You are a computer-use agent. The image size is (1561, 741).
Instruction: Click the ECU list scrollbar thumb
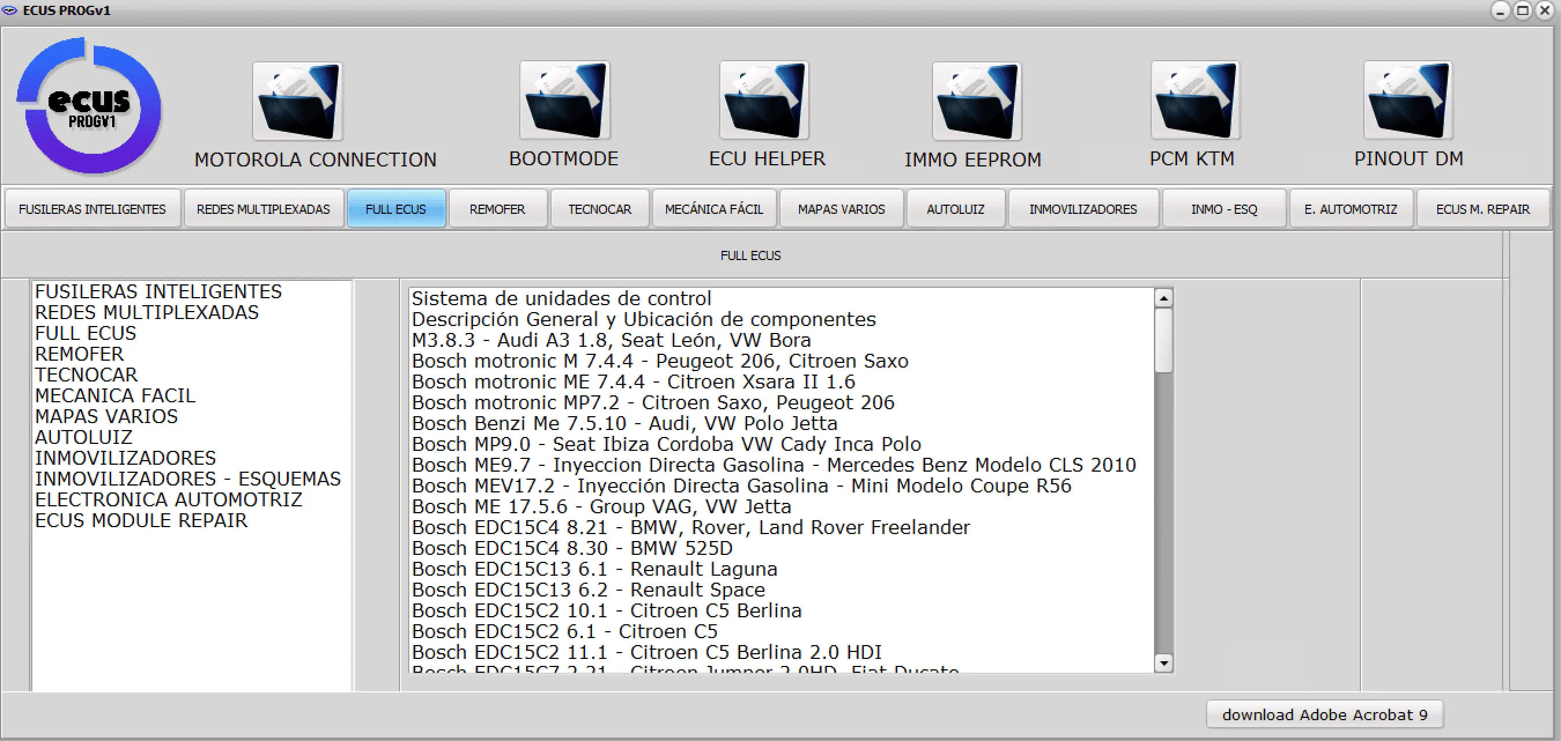coord(1163,340)
